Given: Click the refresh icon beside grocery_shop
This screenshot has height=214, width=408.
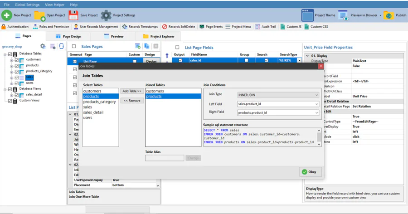Looking at the screenshot, I should click(62, 46).
